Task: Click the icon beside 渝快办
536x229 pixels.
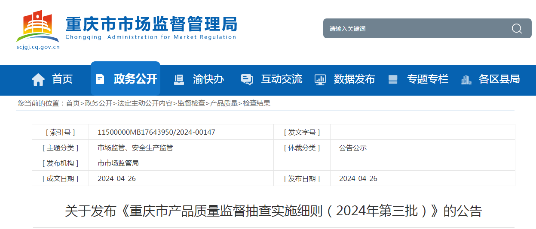Action: pyautogui.click(x=179, y=79)
